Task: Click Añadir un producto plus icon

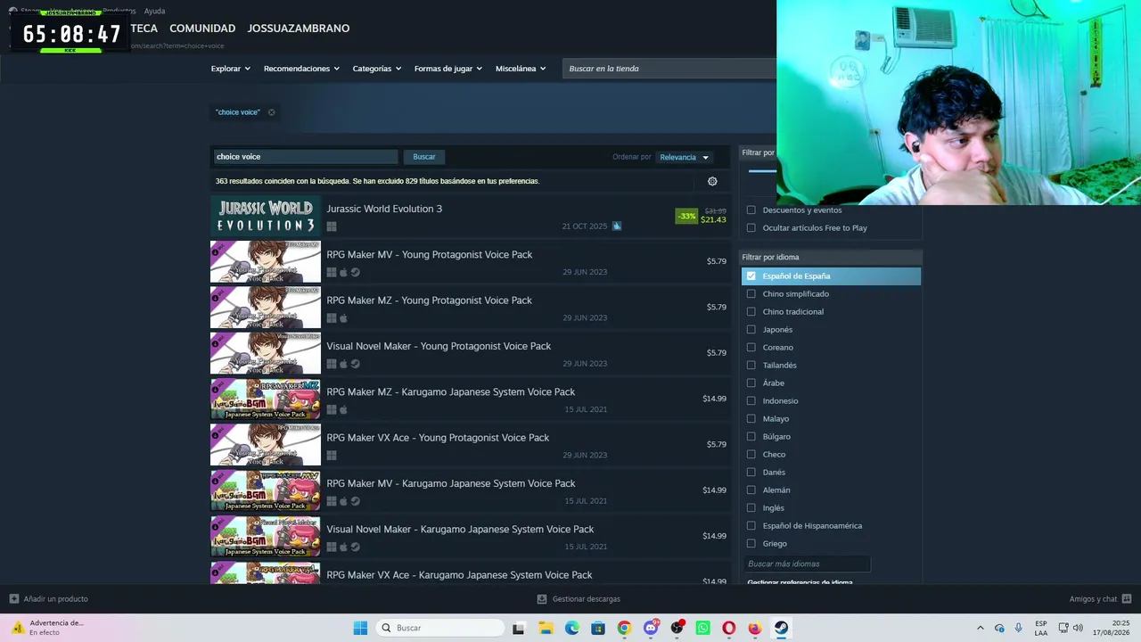Action: pyautogui.click(x=13, y=599)
